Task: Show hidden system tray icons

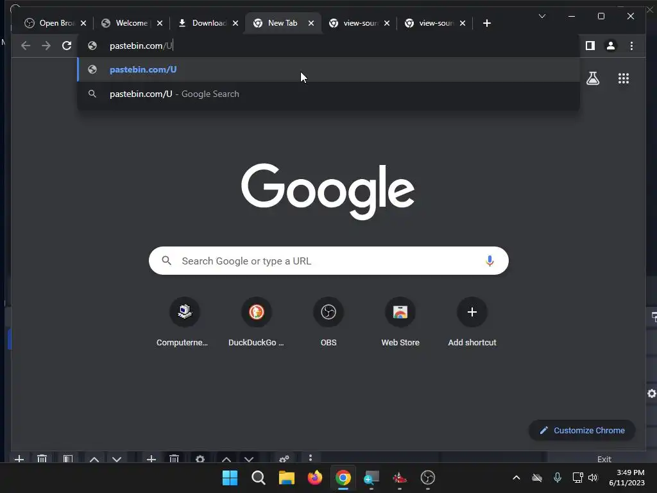Action: pos(516,478)
